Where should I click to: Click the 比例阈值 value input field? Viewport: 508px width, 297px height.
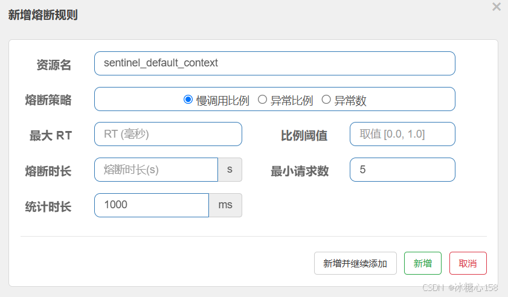tap(402, 134)
